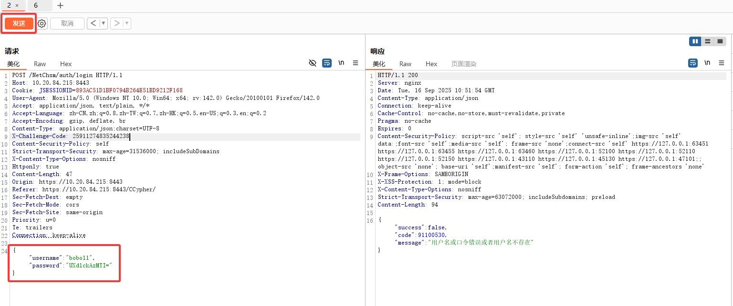Select the response Hex tab
733x306 pixels.
click(x=431, y=64)
